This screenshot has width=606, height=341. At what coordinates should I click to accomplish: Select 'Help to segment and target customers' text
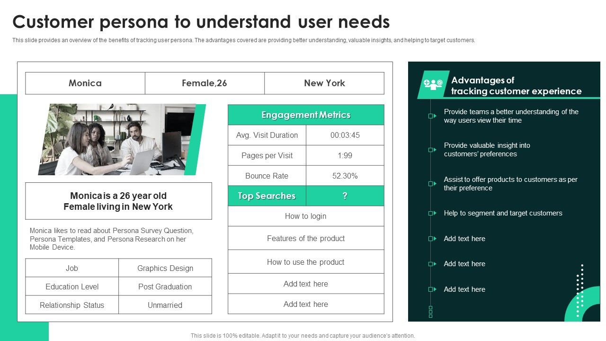pyautogui.click(x=503, y=213)
